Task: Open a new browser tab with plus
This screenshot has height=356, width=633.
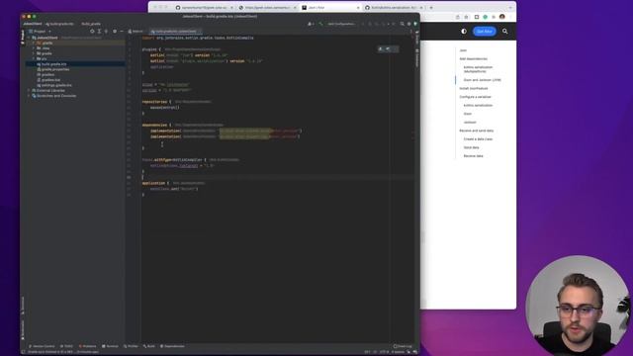Action: 431,8
